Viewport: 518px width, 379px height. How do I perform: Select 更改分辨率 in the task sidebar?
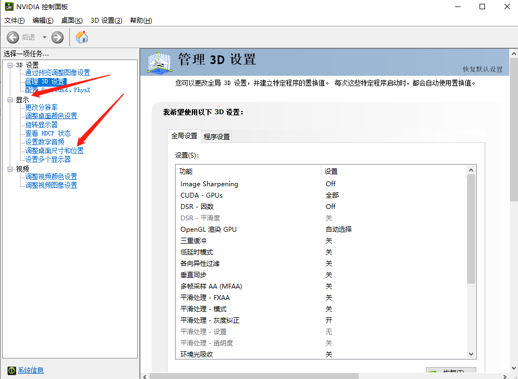point(42,107)
